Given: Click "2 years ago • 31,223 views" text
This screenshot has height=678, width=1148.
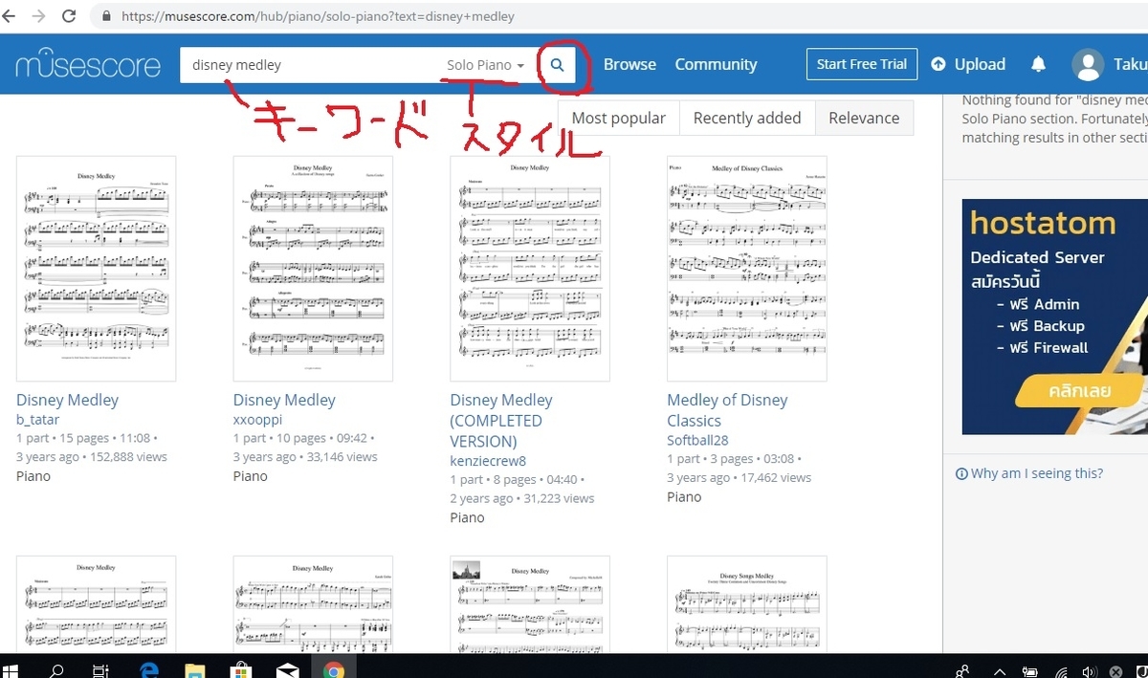Looking at the screenshot, I should click(x=522, y=498).
